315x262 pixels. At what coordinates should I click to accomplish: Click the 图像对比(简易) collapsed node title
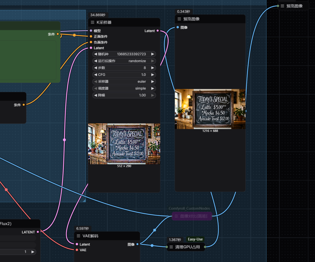point(194,216)
